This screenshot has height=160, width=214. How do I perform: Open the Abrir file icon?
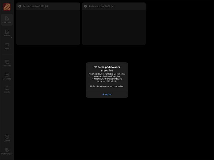tap(7, 45)
